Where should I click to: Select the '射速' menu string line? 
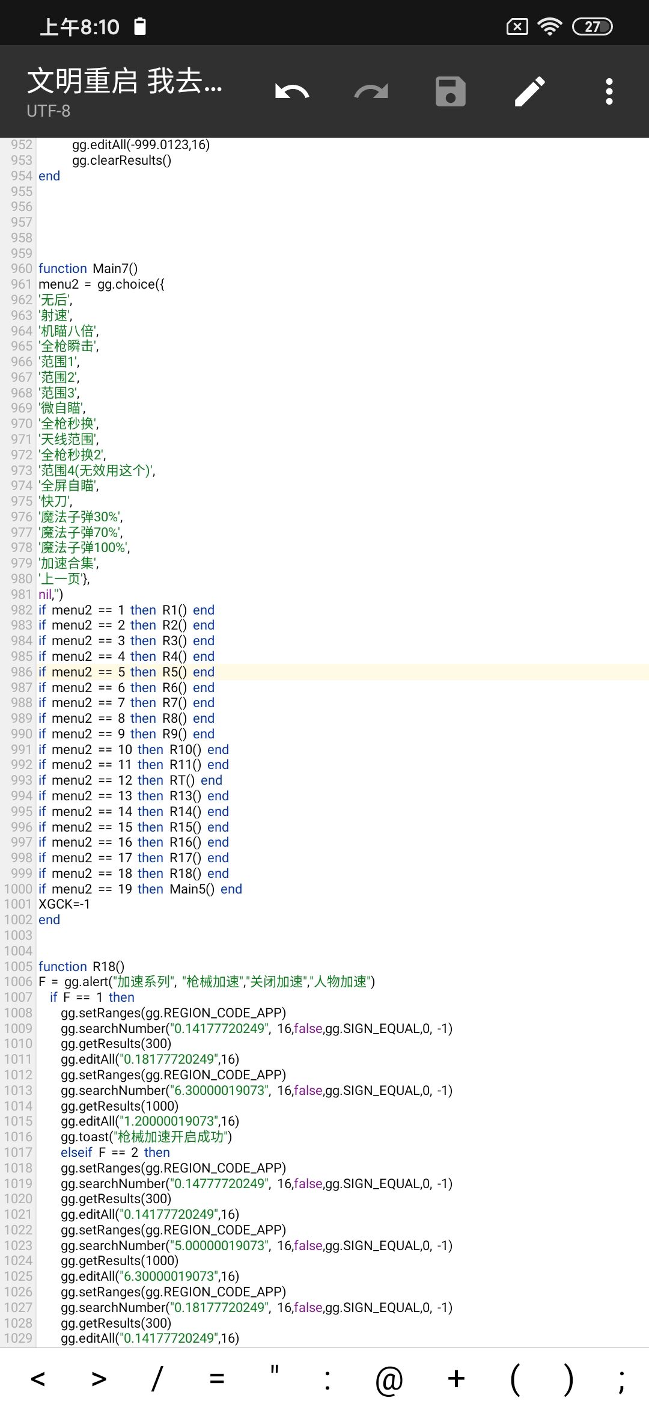(55, 316)
